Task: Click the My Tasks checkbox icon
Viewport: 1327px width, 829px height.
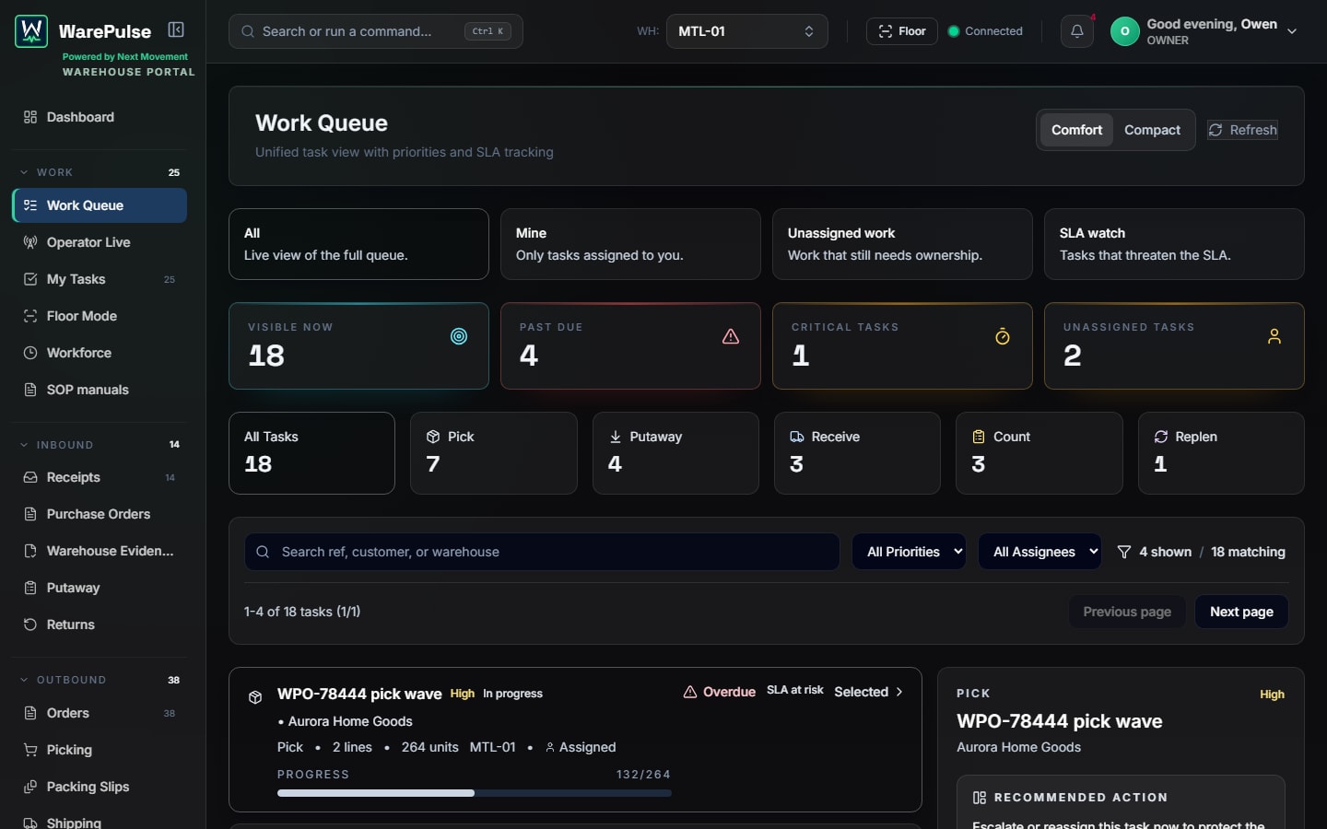Action: point(30,279)
